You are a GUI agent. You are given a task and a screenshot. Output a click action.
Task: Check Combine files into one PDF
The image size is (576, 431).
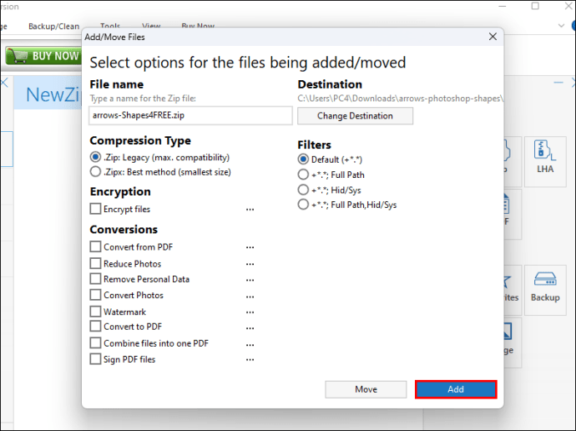coord(95,343)
